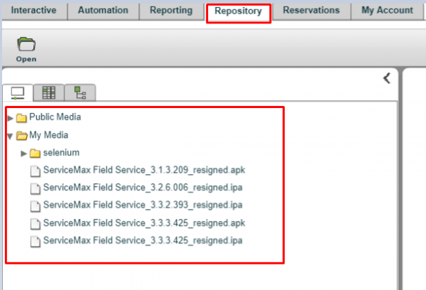
Task: Click file icon of 3.3.3.425 apk
Action: coord(35,224)
